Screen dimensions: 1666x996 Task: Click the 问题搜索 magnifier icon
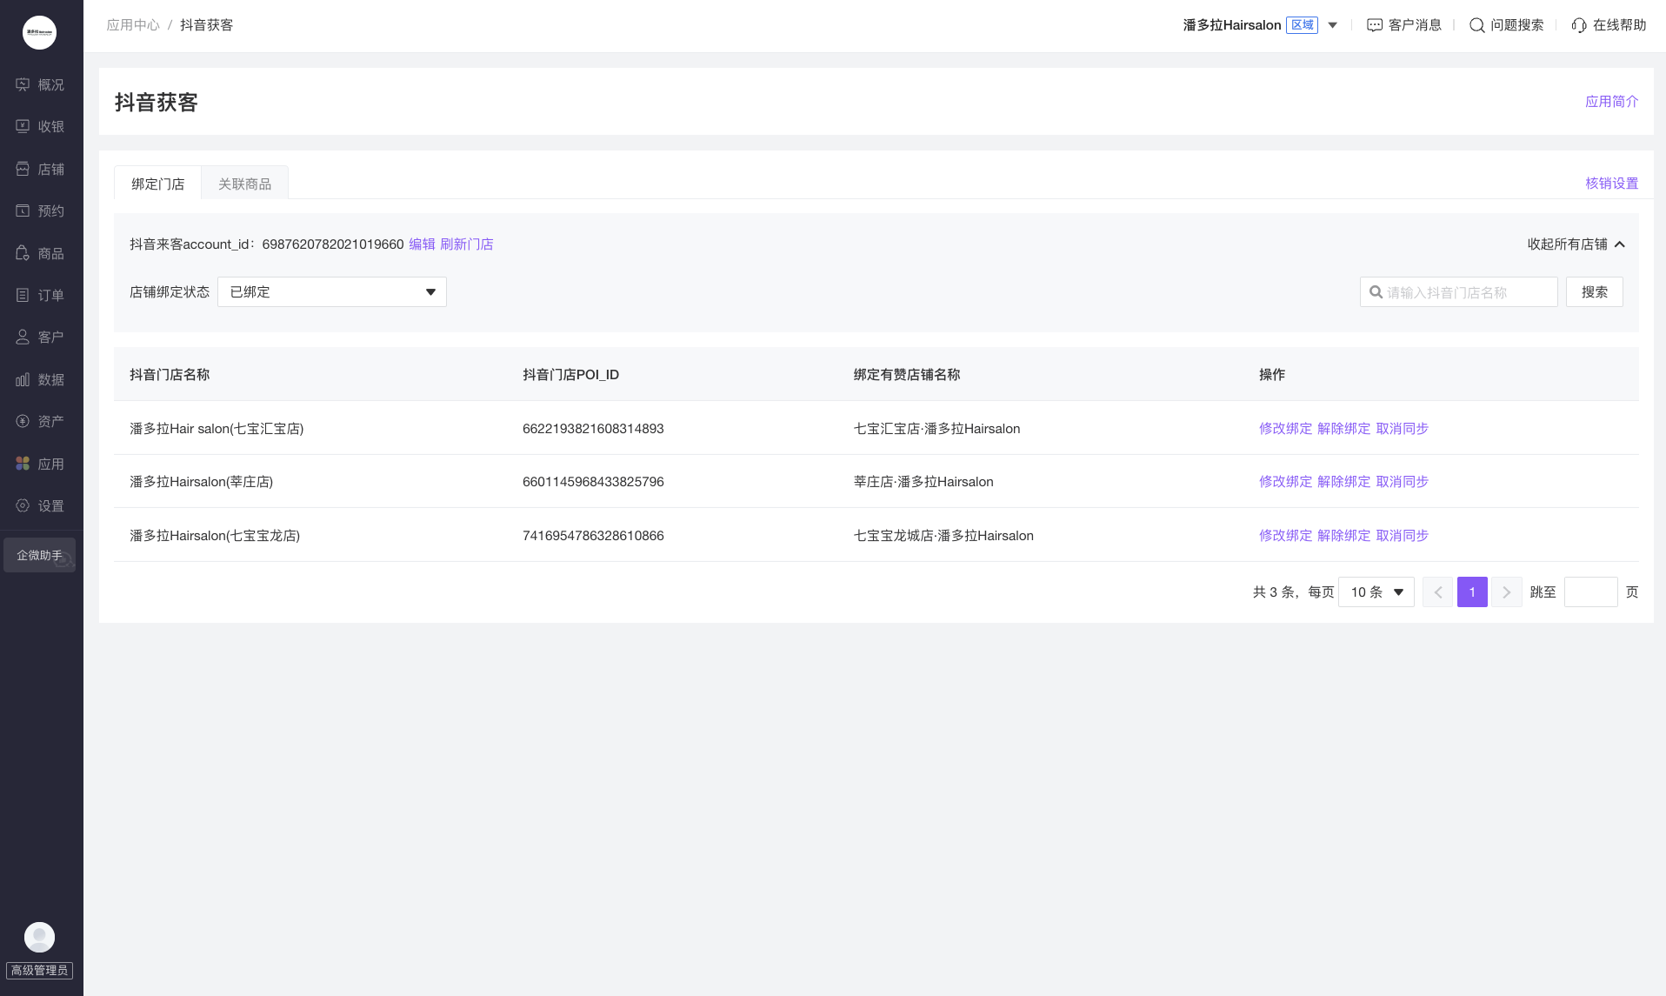[x=1477, y=25]
